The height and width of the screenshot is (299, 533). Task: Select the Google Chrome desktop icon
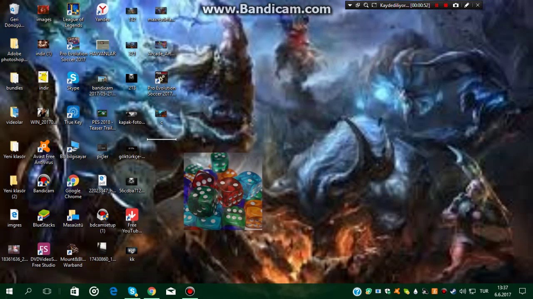(x=73, y=187)
